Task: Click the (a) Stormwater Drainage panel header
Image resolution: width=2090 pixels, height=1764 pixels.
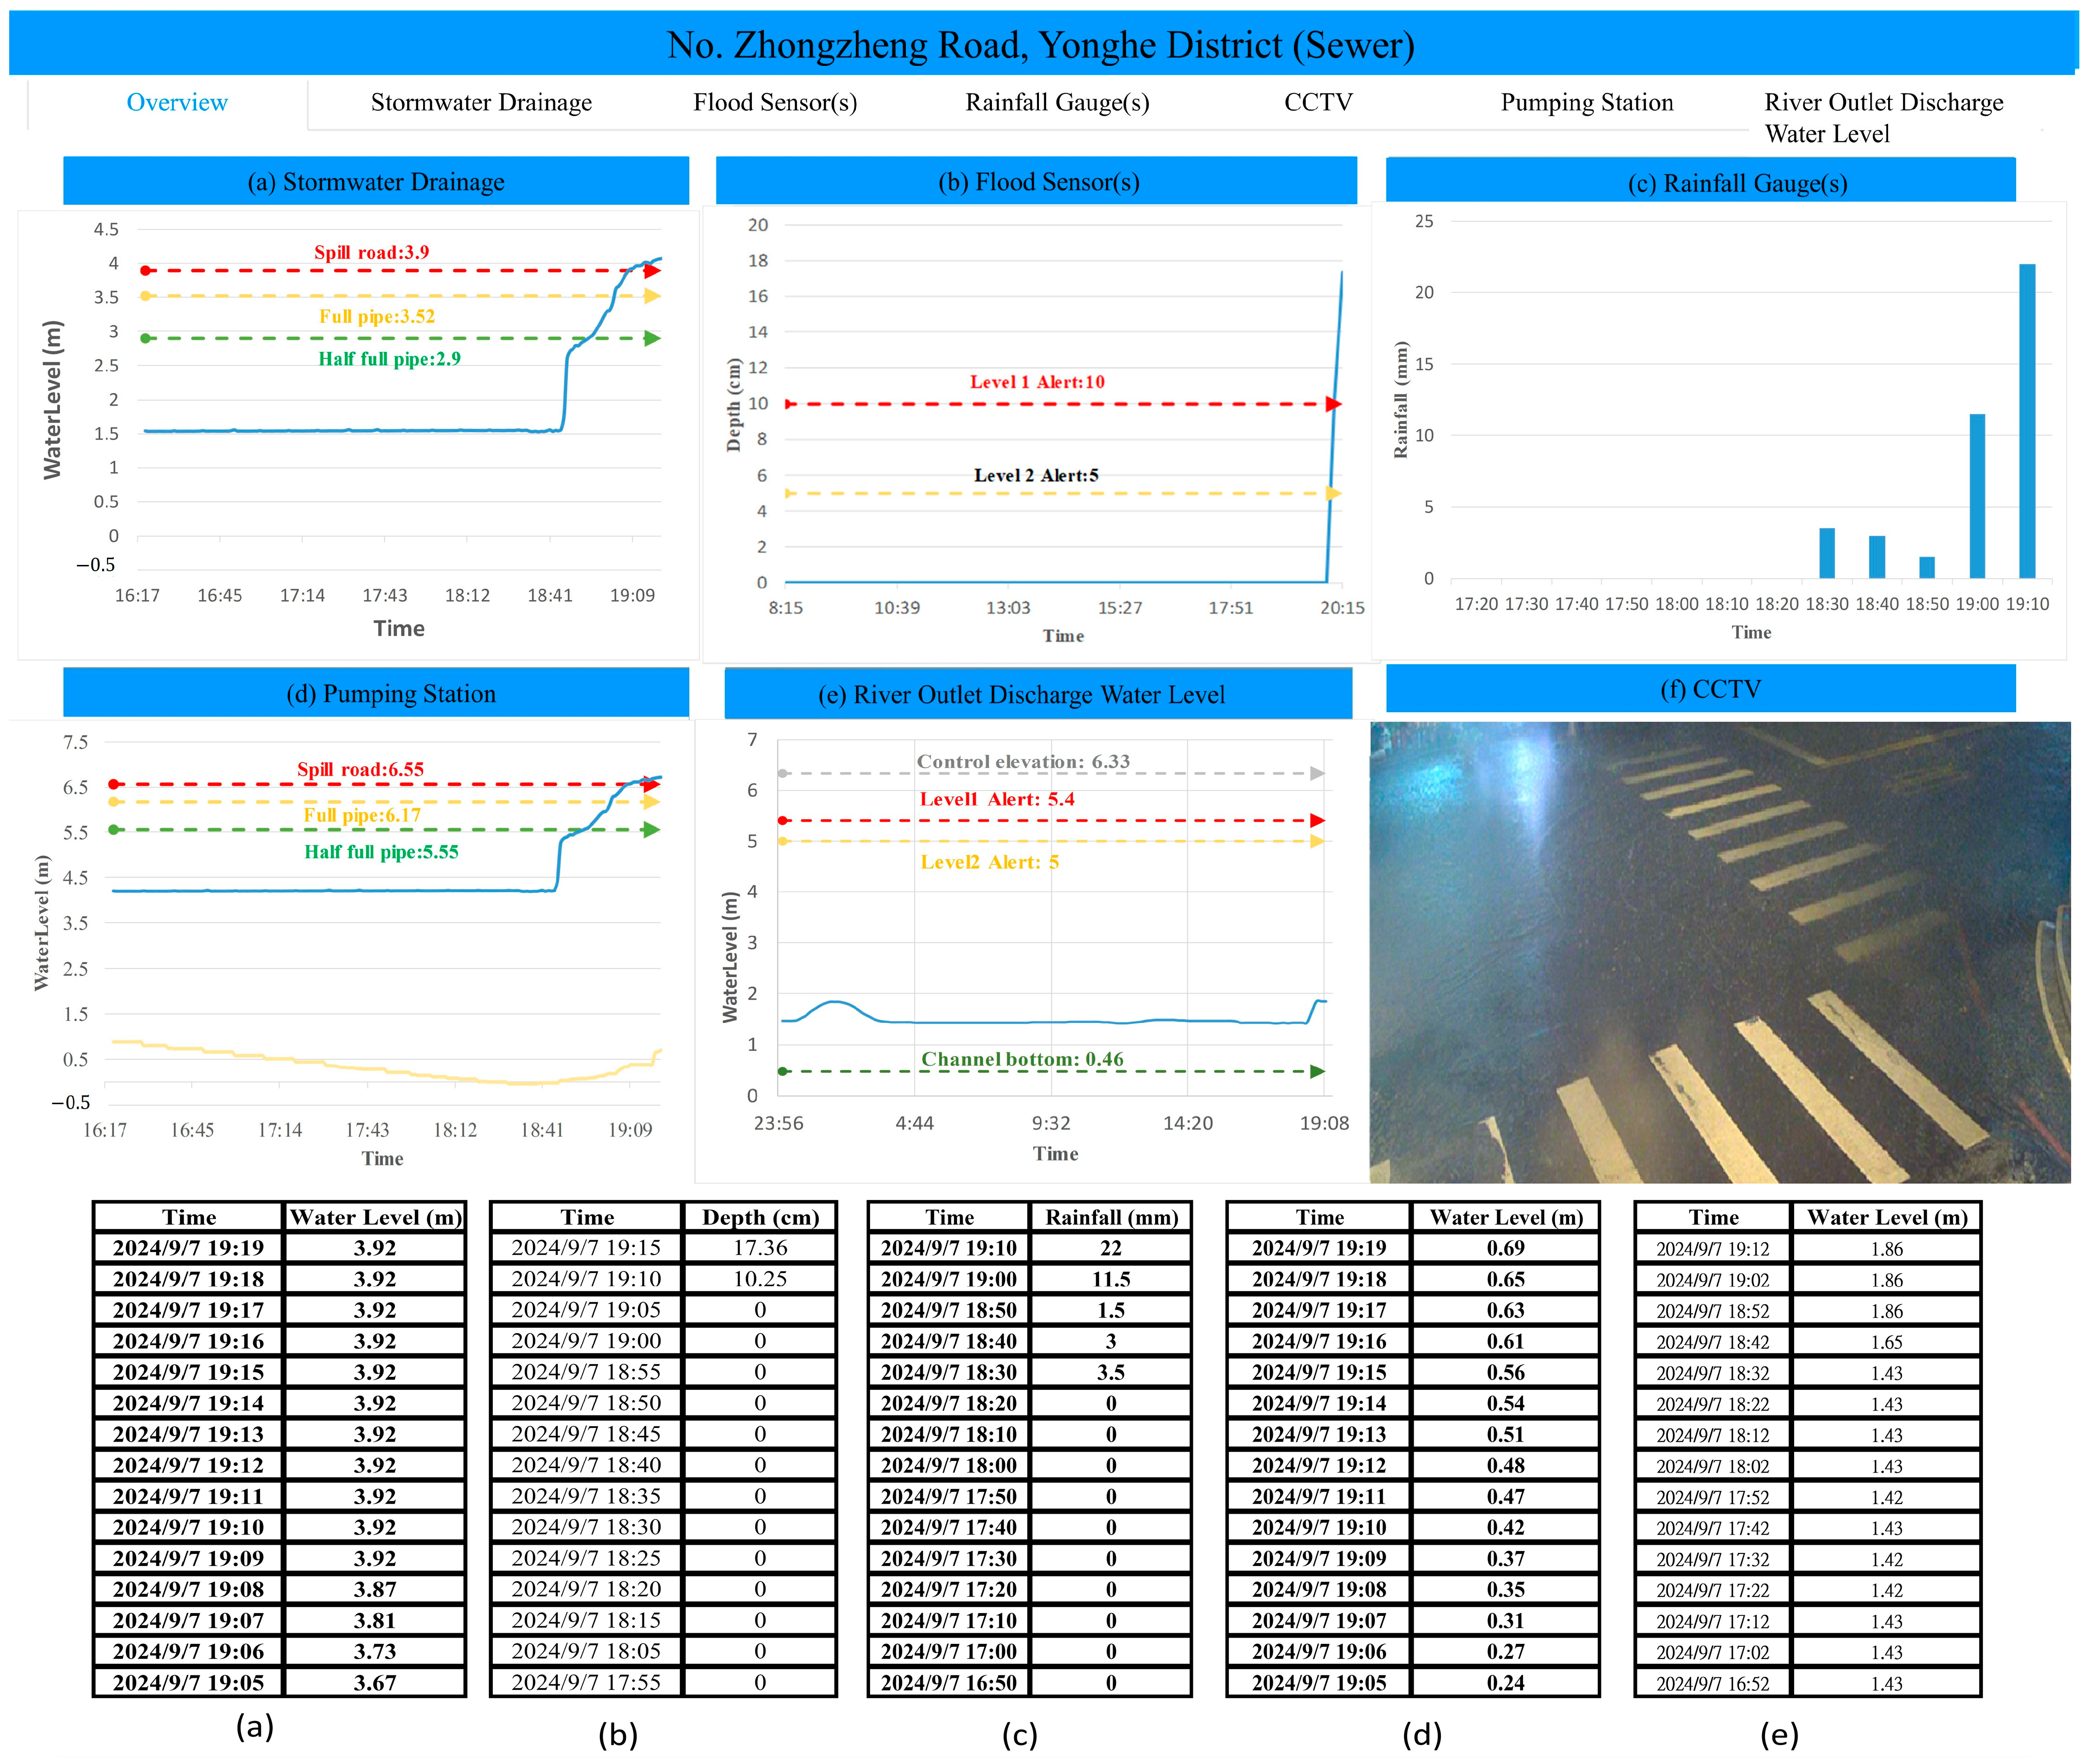Action: point(376,181)
